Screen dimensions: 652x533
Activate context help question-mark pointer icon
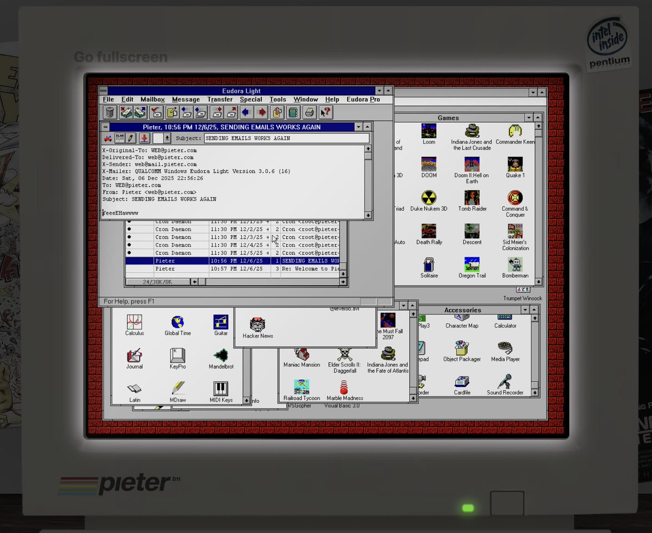click(326, 112)
